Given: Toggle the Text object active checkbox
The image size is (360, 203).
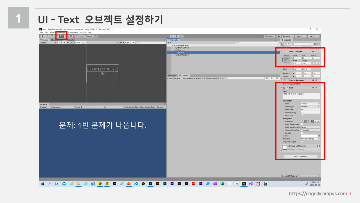Looking at the screenshot, I should (x=288, y=44).
